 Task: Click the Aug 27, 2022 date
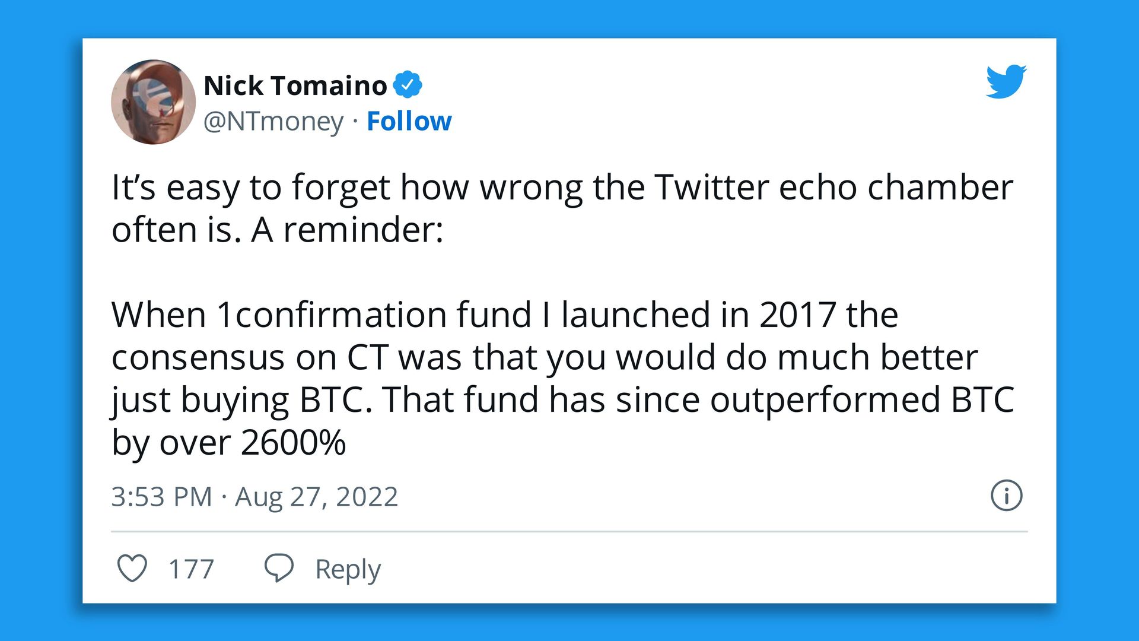(x=316, y=497)
